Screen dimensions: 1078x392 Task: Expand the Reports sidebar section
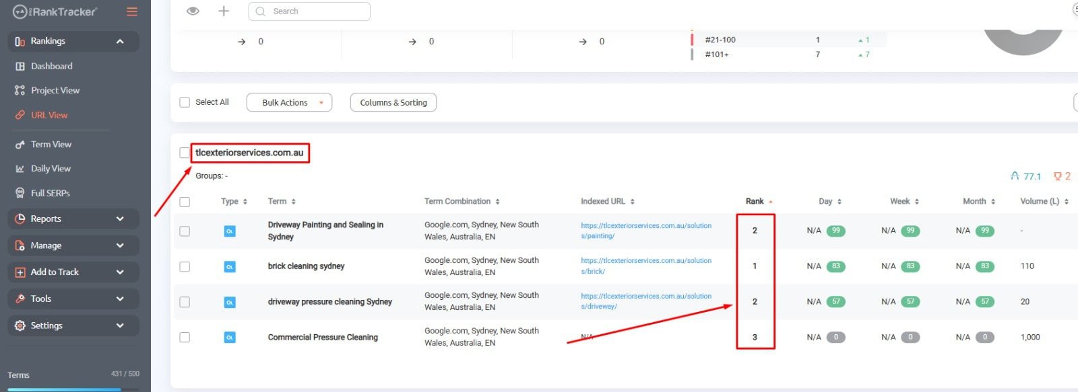[x=73, y=219]
